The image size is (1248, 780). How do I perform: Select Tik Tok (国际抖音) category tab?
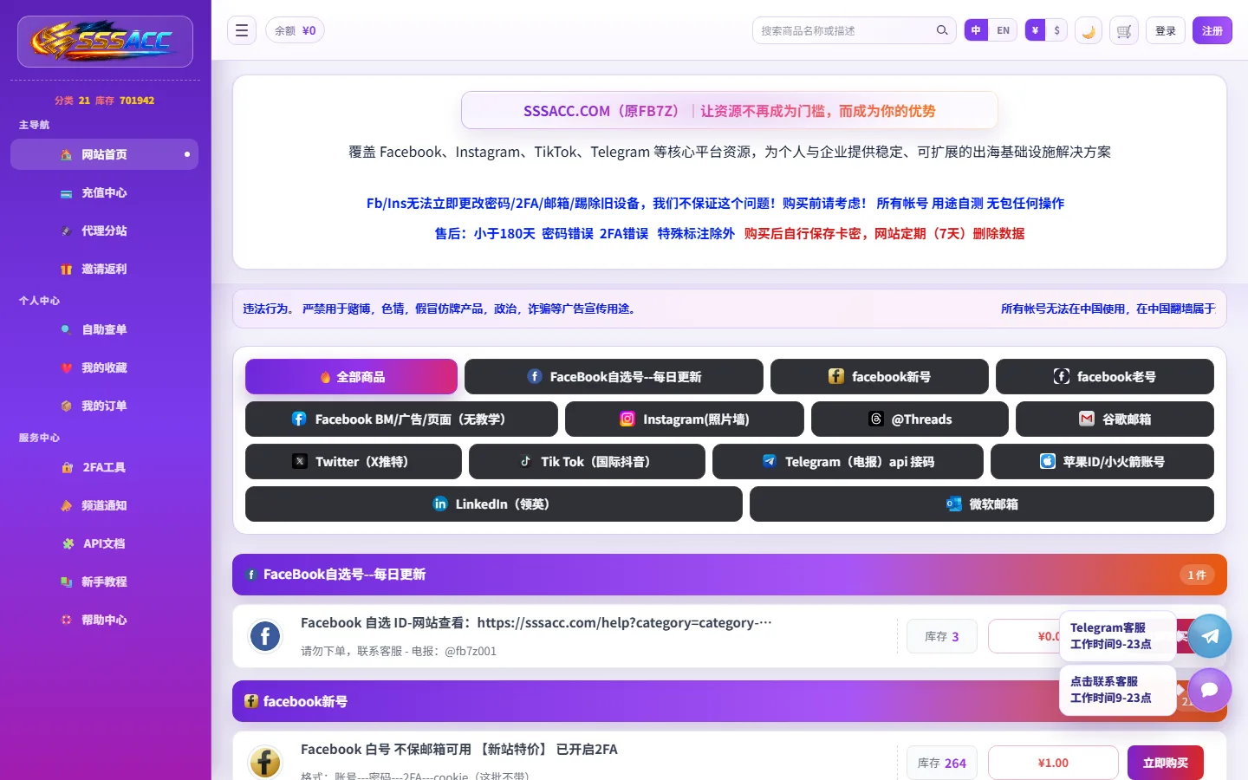coord(587,462)
